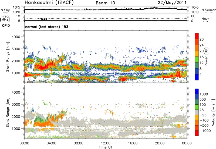
Task: Click the 60 tick on Nave axis
Action: [193, 16]
